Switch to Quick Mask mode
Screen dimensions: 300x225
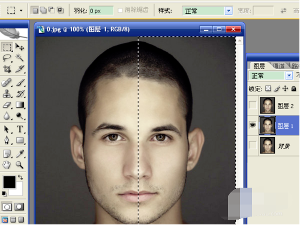19,207
